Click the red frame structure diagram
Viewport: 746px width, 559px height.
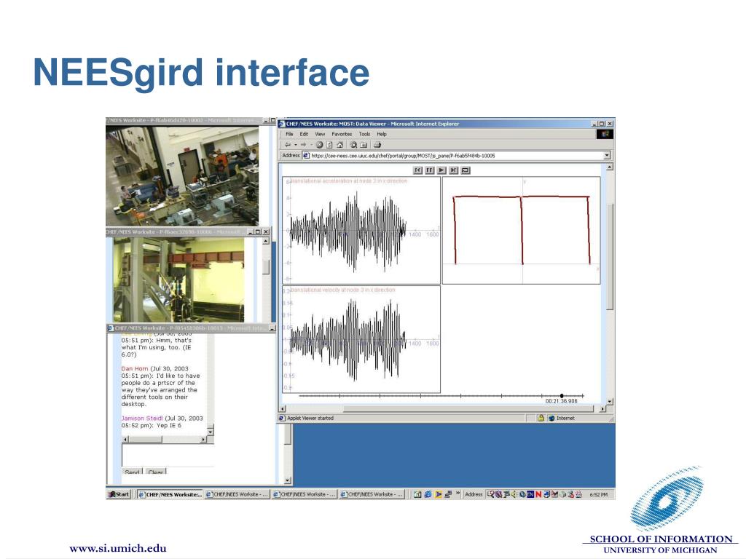(x=522, y=230)
